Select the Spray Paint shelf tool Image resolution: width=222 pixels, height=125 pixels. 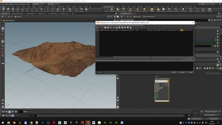pos(58,10)
